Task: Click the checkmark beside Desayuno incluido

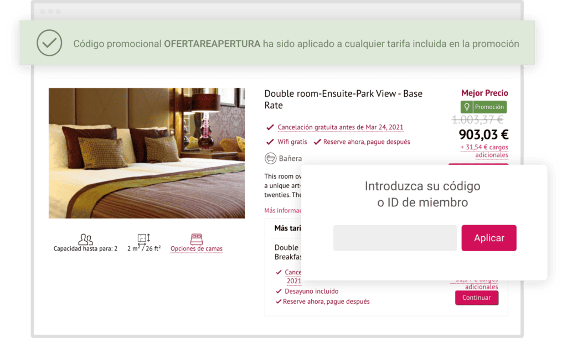Action: [279, 291]
